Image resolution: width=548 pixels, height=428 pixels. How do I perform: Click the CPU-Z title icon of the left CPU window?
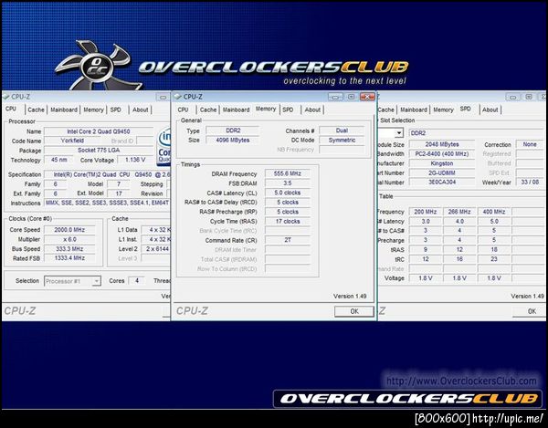pyautogui.click(x=6, y=97)
